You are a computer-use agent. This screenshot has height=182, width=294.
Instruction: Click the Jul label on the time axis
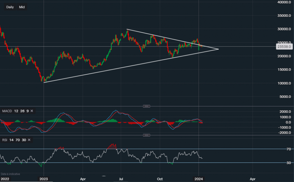point(121,178)
